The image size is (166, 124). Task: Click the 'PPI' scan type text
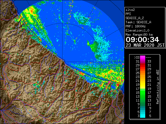128,14
